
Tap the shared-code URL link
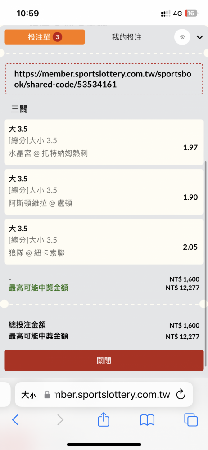pos(103,79)
